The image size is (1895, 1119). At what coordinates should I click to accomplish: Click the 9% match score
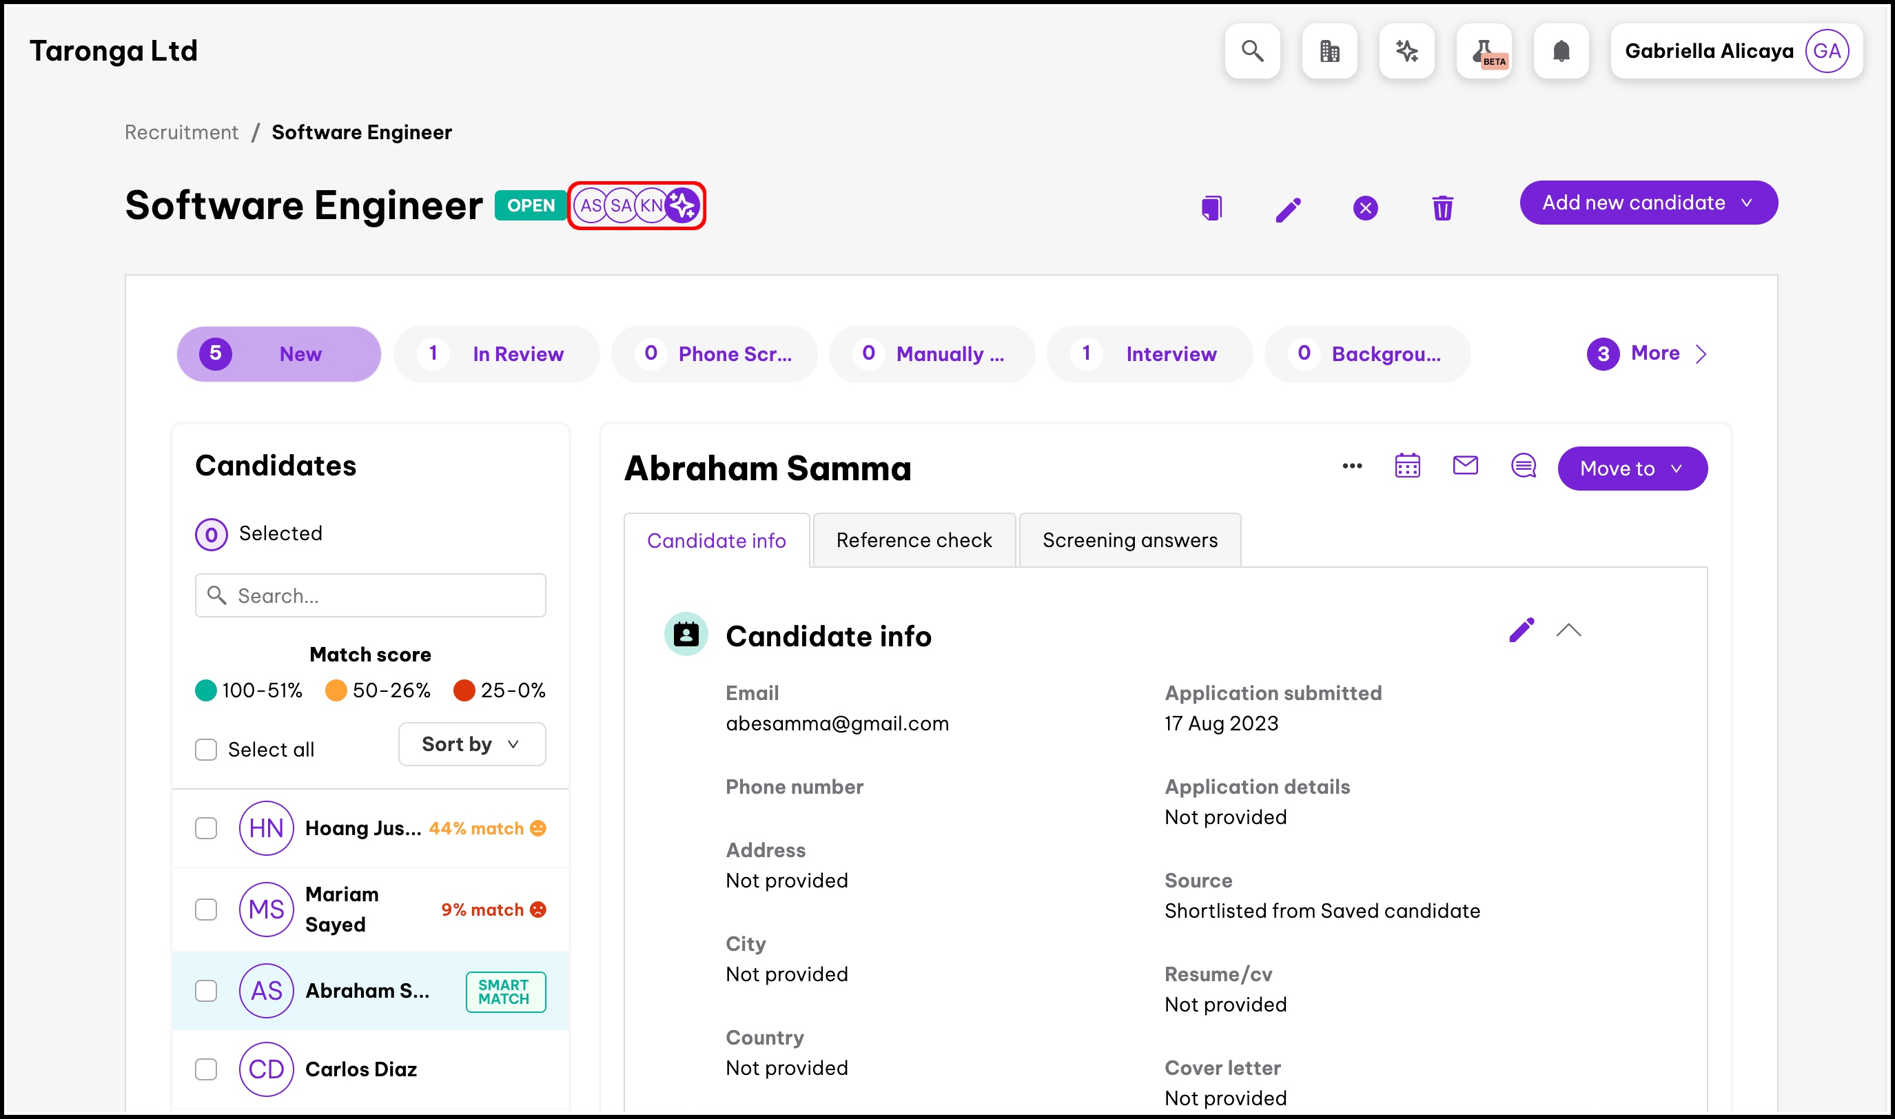coord(482,910)
